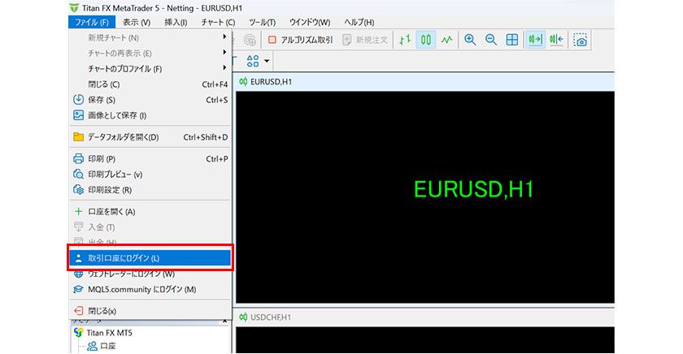The height and width of the screenshot is (354, 683).
Task: Select MQL5.community にログイン option
Action: tap(141, 289)
